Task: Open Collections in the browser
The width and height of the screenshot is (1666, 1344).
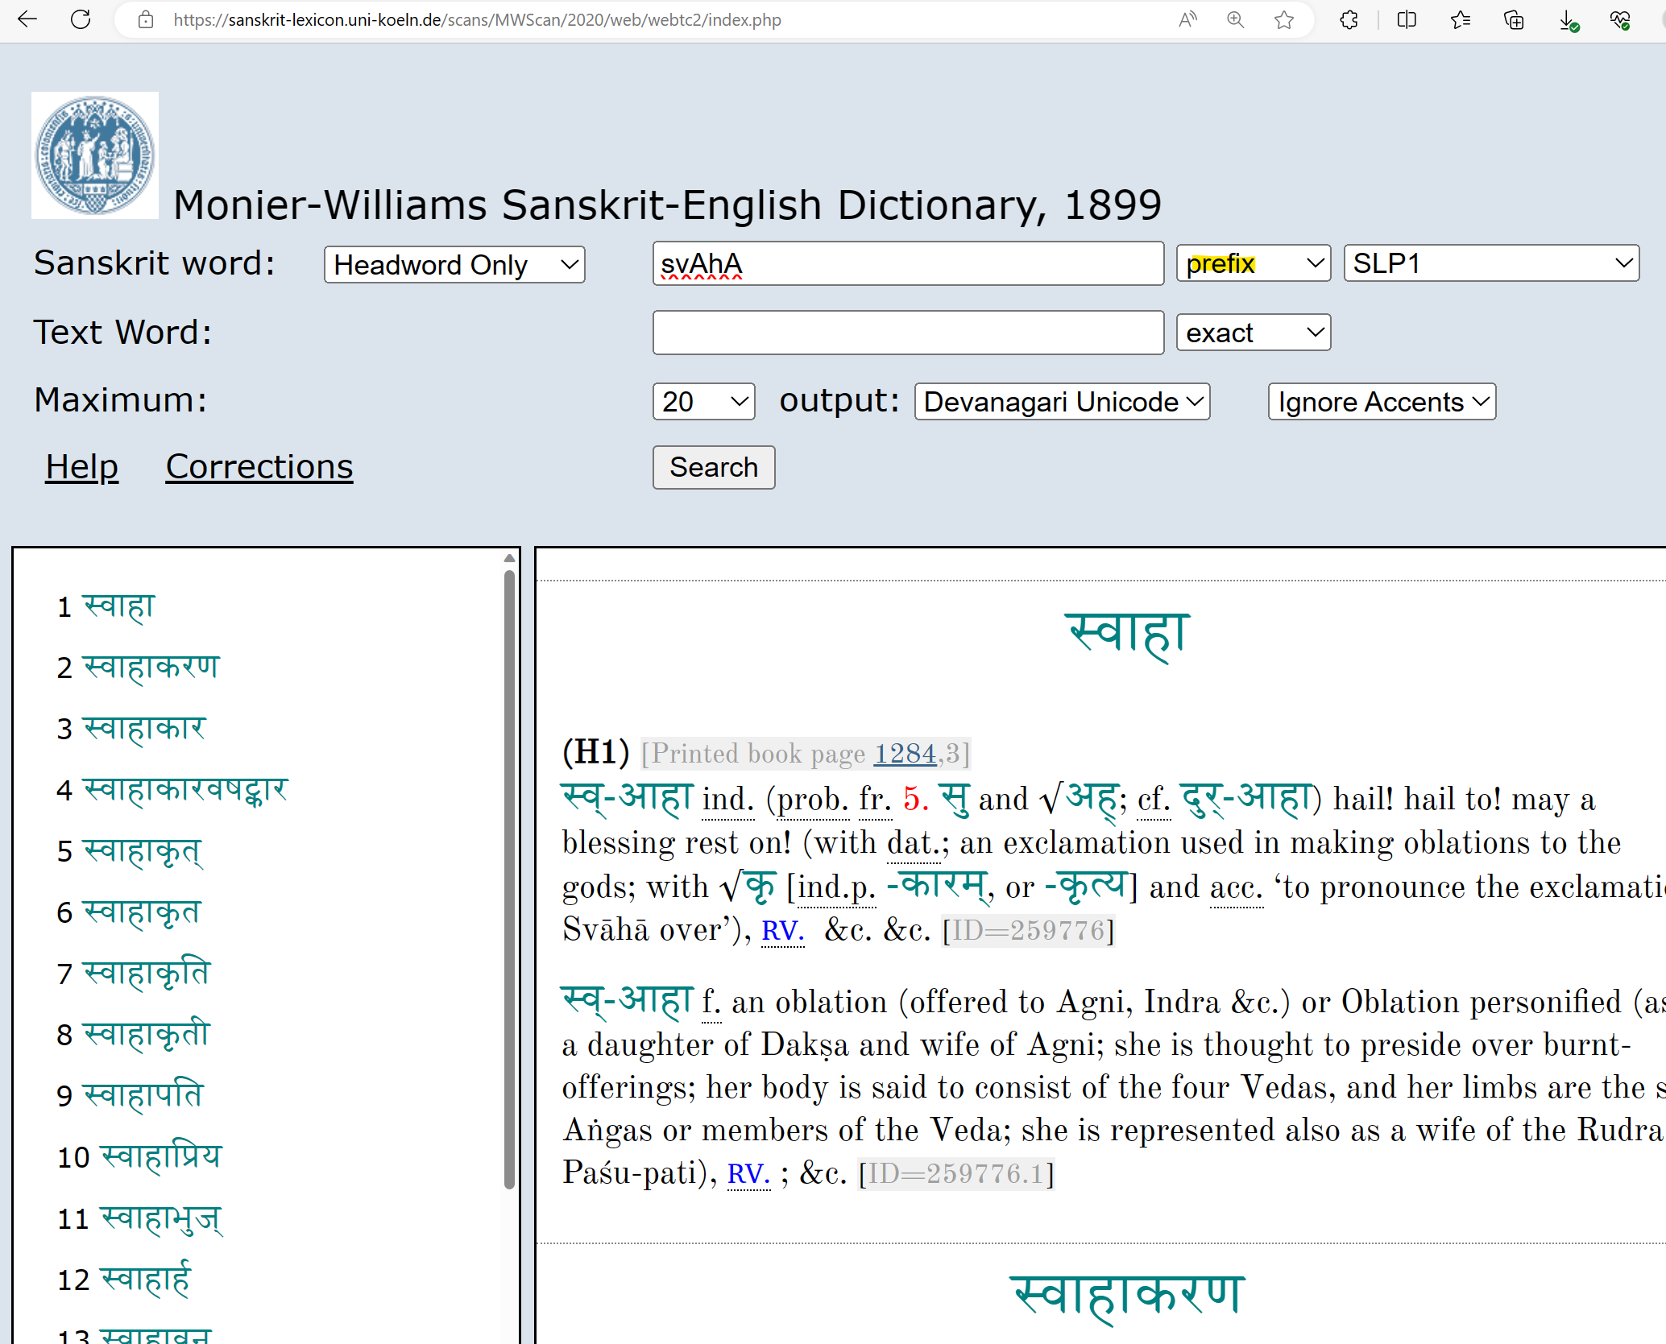Action: pyautogui.click(x=1514, y=20)
